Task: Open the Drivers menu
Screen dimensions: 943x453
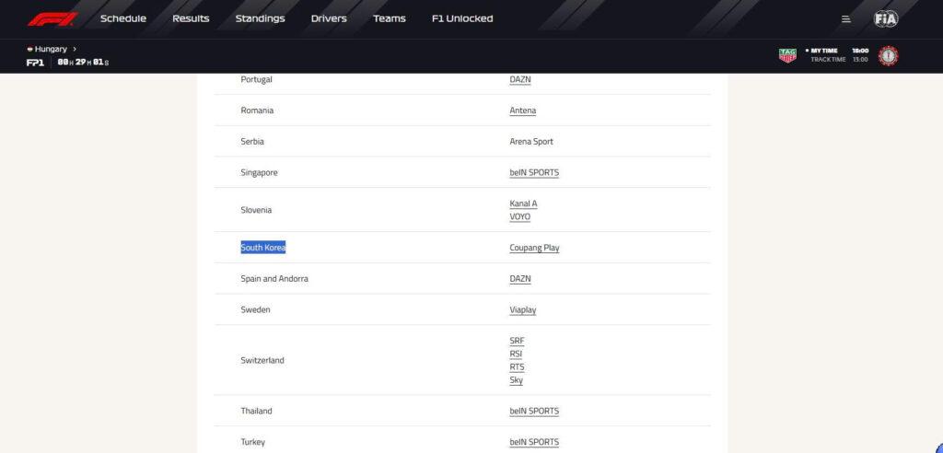Action: pyautogui.click(x=329, y=18)
